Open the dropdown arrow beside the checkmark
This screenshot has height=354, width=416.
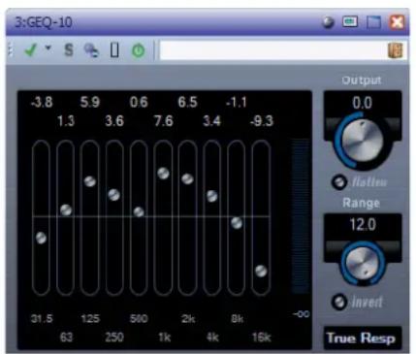point(48,48)
